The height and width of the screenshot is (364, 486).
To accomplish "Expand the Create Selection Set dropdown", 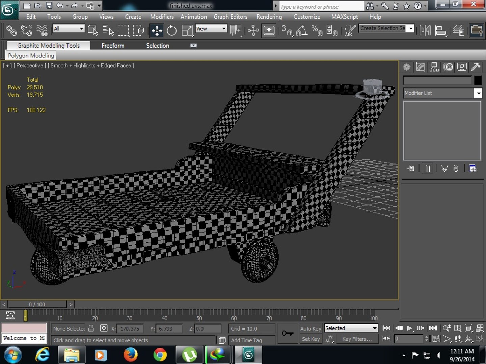I will 411,29.
